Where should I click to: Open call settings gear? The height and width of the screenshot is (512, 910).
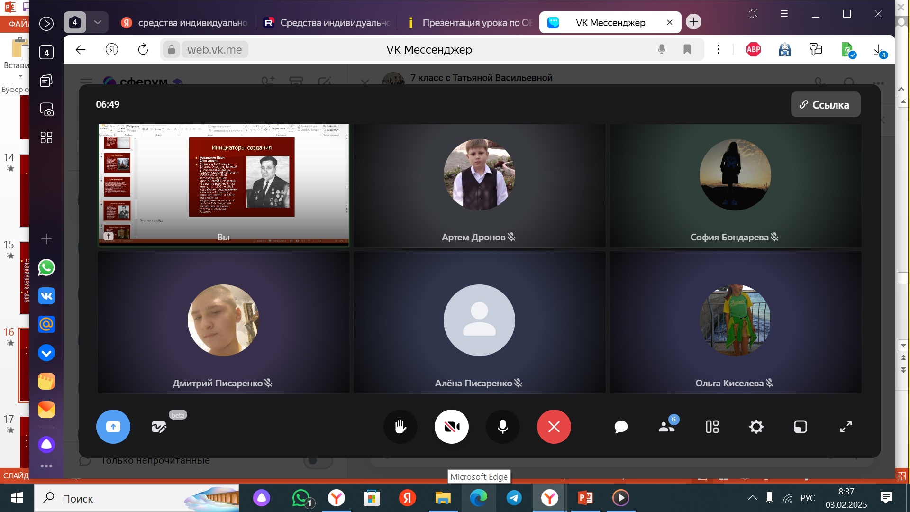pos(756,427)
